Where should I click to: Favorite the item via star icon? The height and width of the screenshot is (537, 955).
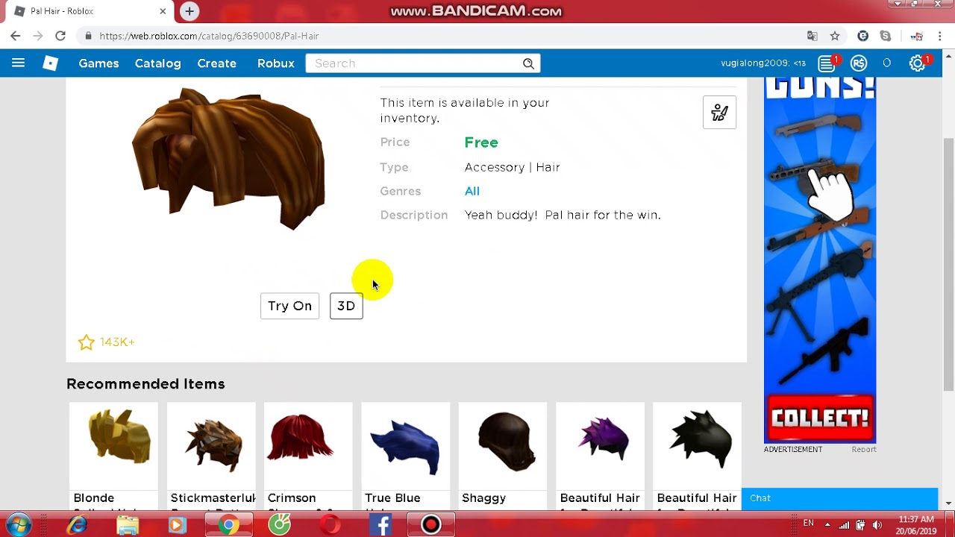(87, 342)
